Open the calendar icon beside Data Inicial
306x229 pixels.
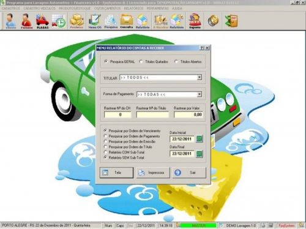pos(200,139)
